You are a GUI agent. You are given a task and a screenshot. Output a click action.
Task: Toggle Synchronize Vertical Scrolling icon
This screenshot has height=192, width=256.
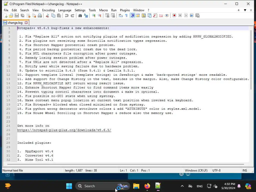coord(107,16)
